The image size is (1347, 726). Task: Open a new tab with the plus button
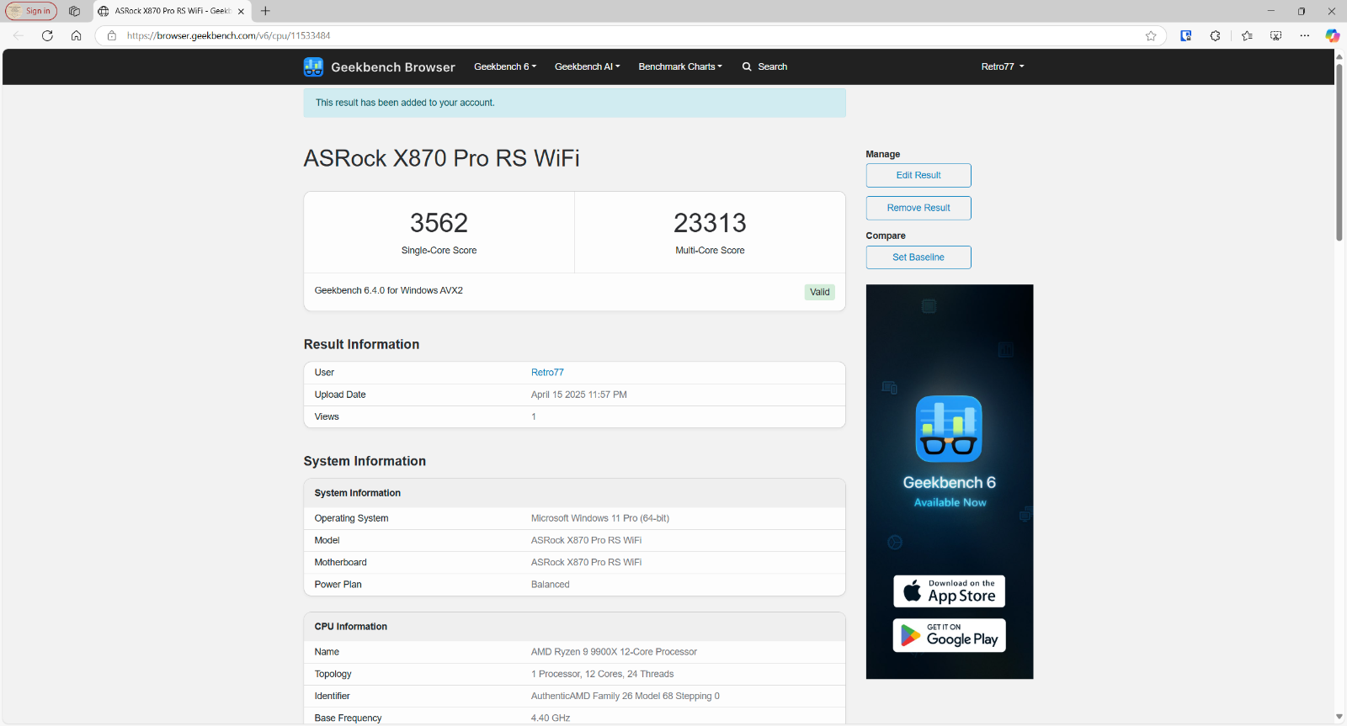tap(265, 11)
